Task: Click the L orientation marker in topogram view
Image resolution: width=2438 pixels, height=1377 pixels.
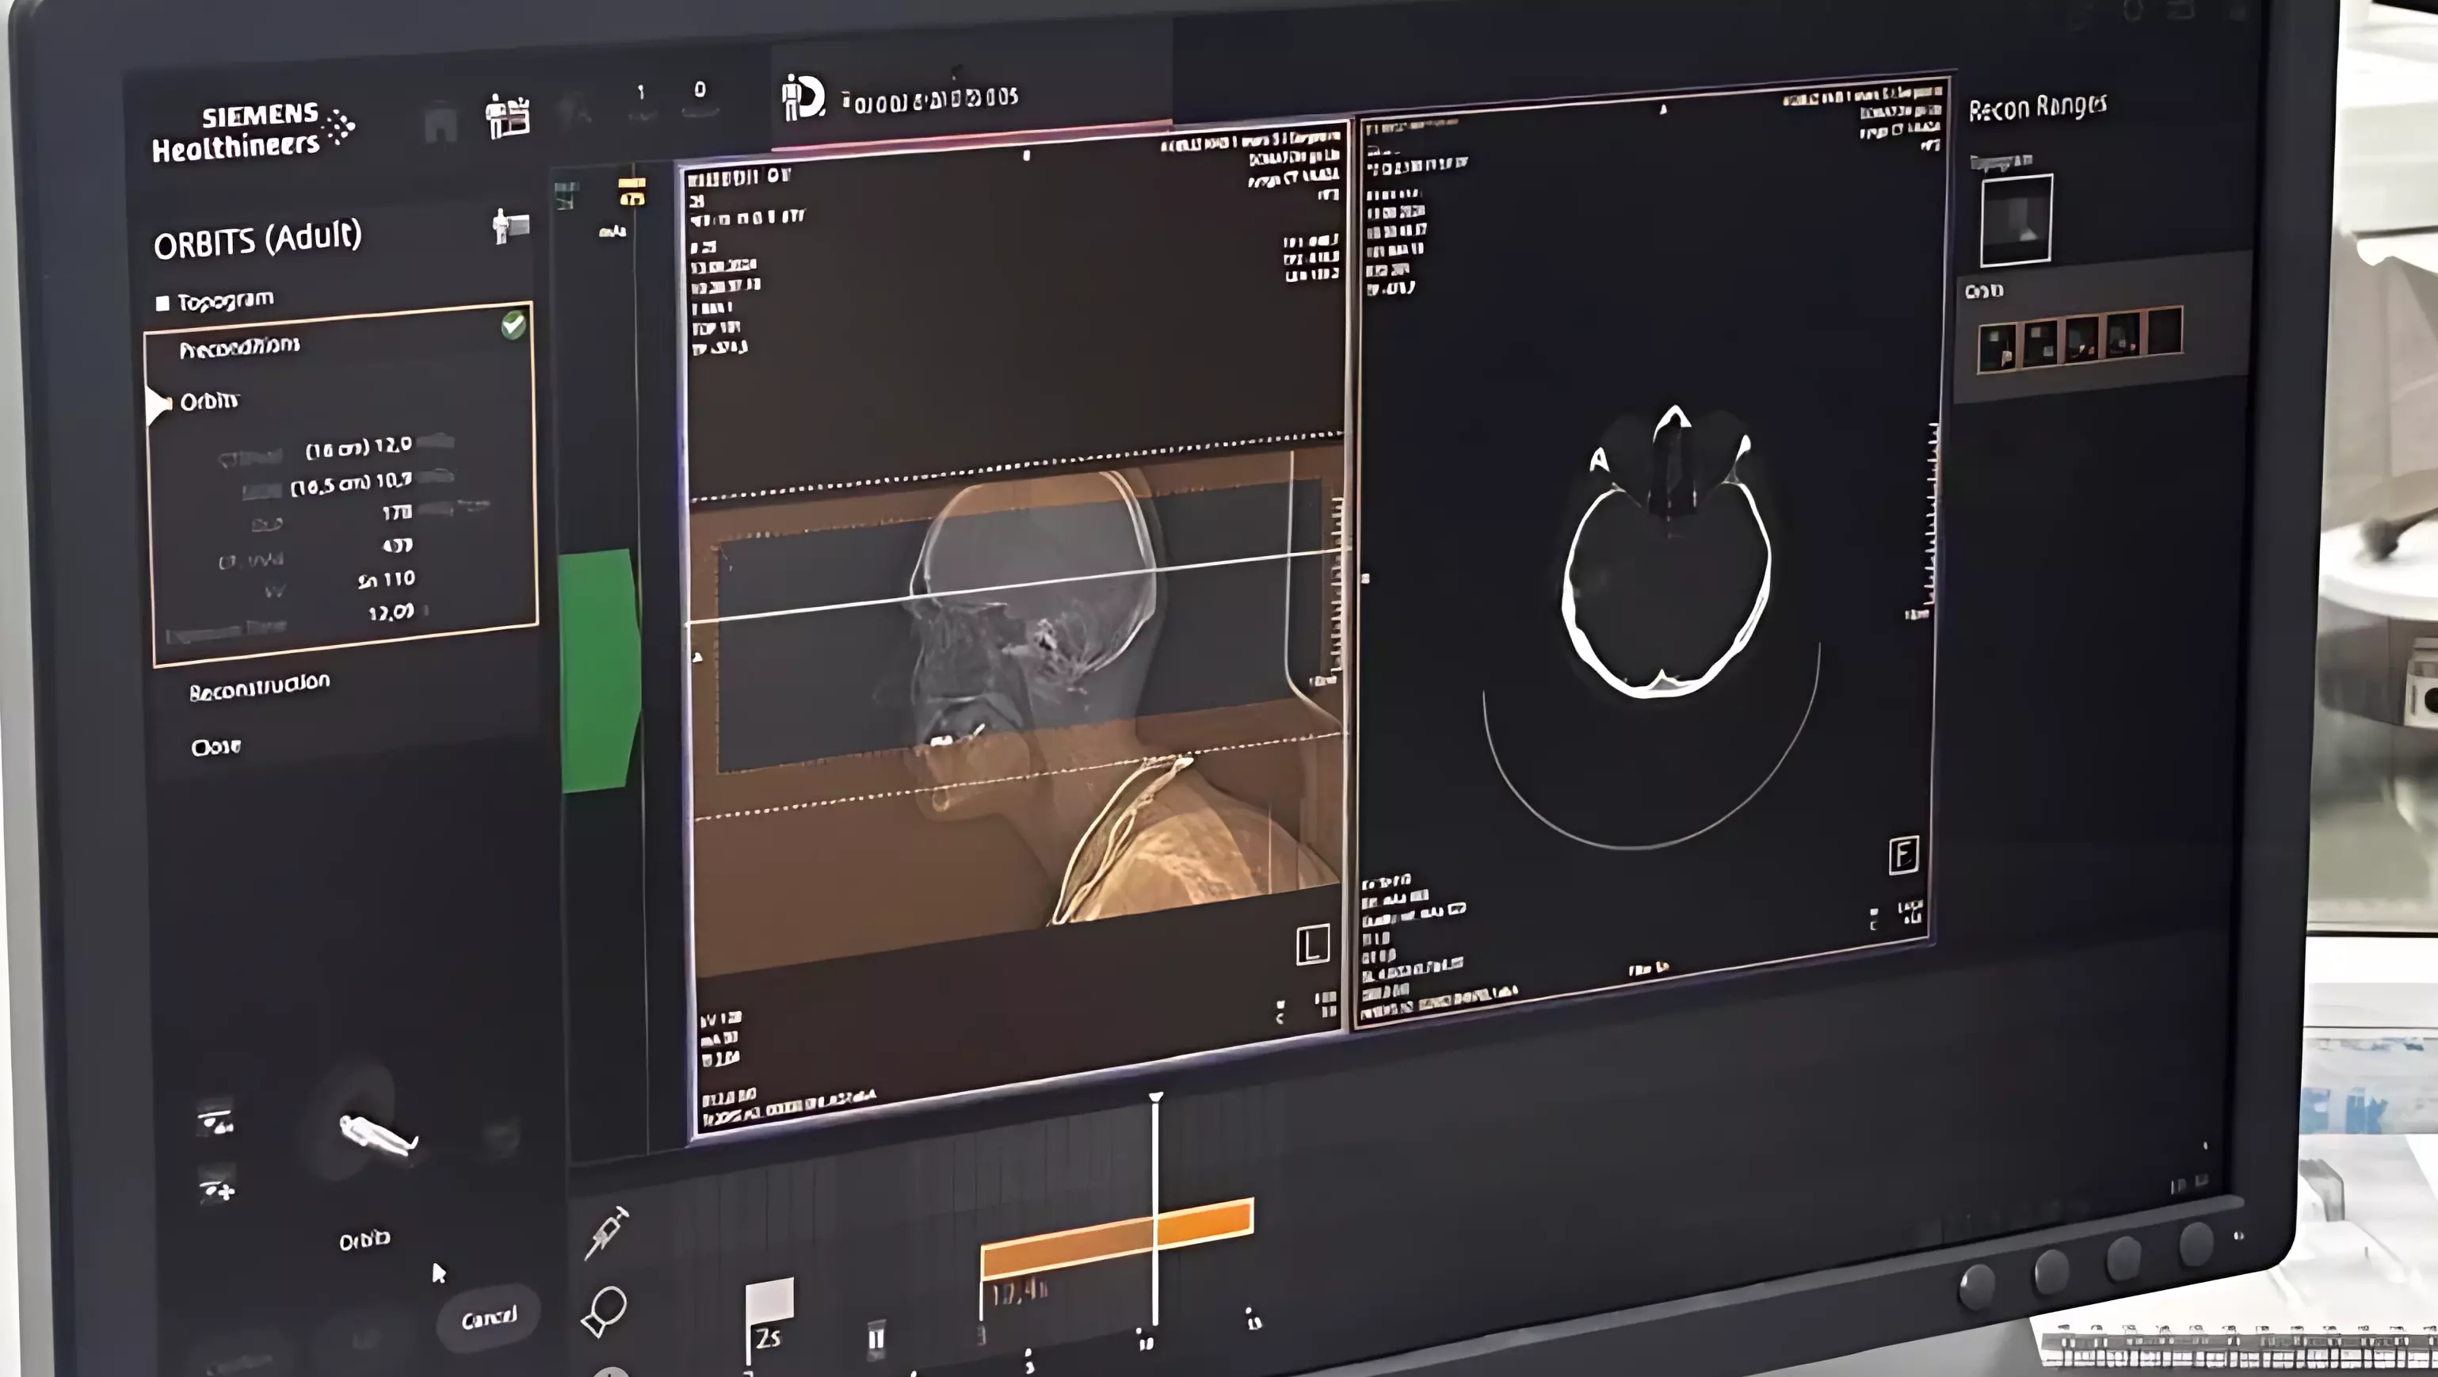Action: point(1312,944)
